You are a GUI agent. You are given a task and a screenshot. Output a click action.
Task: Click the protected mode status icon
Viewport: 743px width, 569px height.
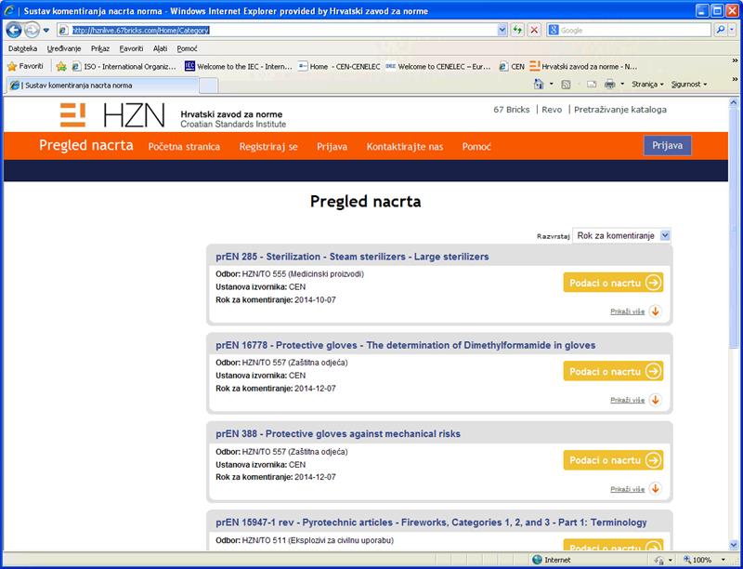tap(658, 560)
